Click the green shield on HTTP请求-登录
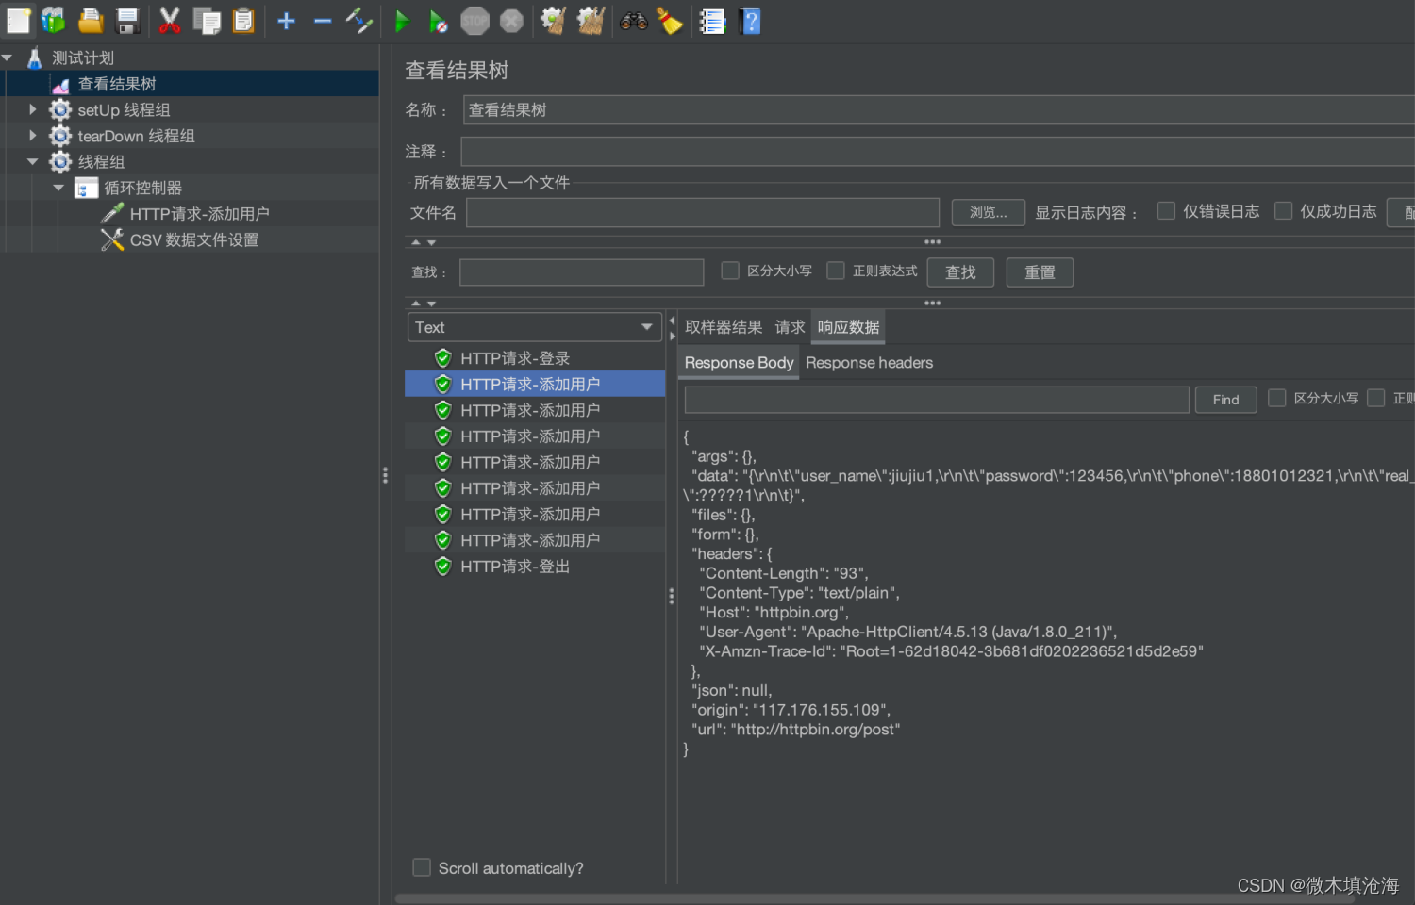 pyautogui.click(x=442, y=358)
